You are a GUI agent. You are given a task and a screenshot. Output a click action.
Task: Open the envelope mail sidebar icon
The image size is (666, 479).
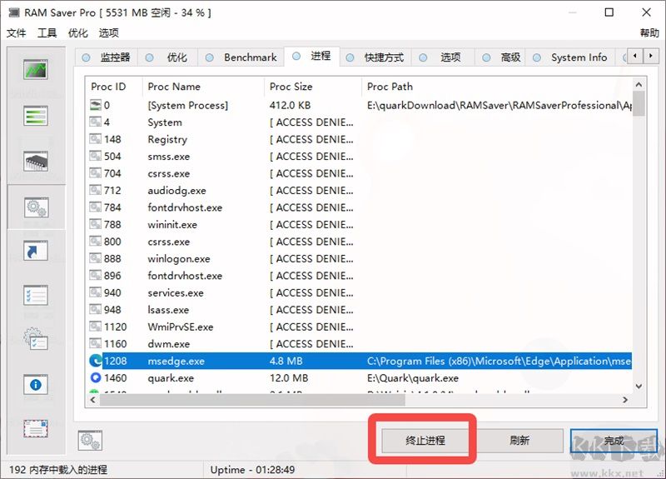[36, 429]
